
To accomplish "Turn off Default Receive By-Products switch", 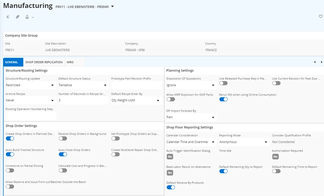I will point(171,187).
